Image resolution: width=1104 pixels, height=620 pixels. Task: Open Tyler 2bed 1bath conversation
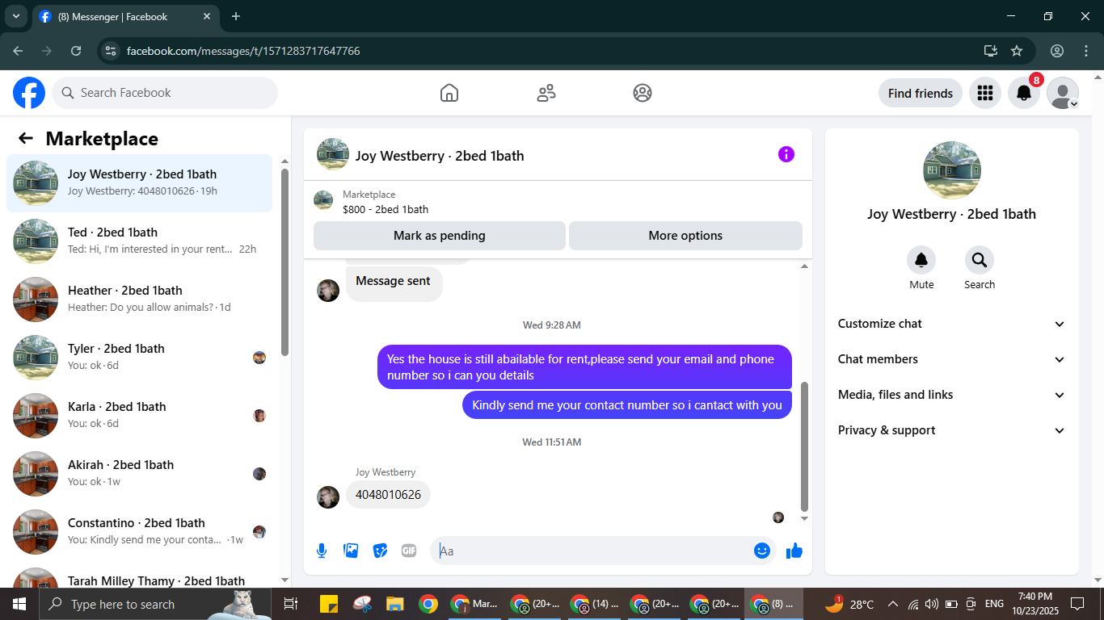(x=139, y=358)
